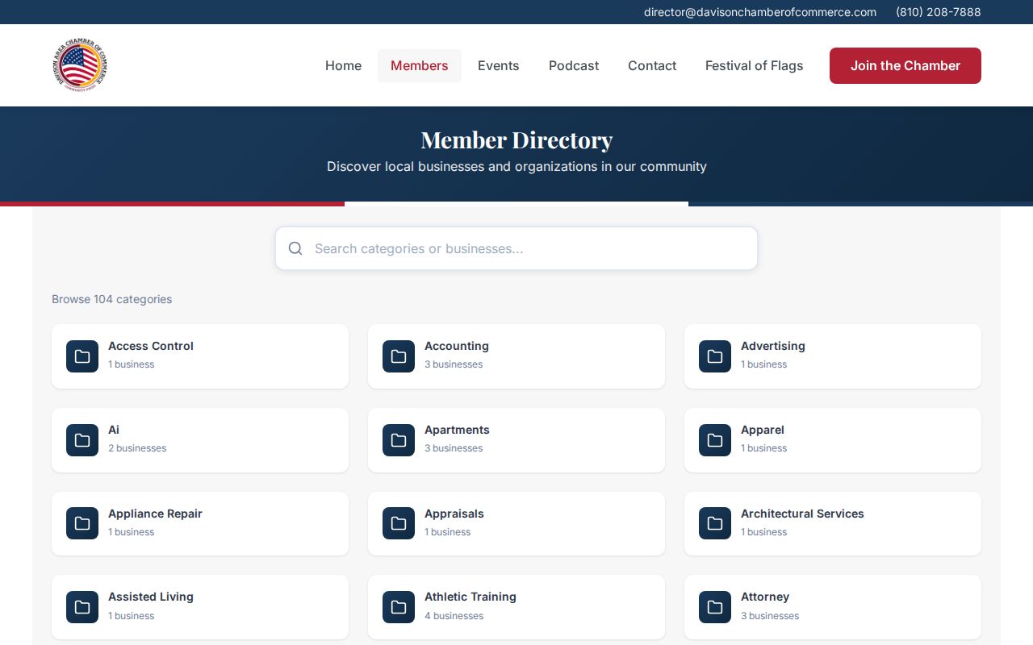The width and height of the screenshot is (1033, 645).
Task: Click the search magnifier icon
Action: coord(295,248)
